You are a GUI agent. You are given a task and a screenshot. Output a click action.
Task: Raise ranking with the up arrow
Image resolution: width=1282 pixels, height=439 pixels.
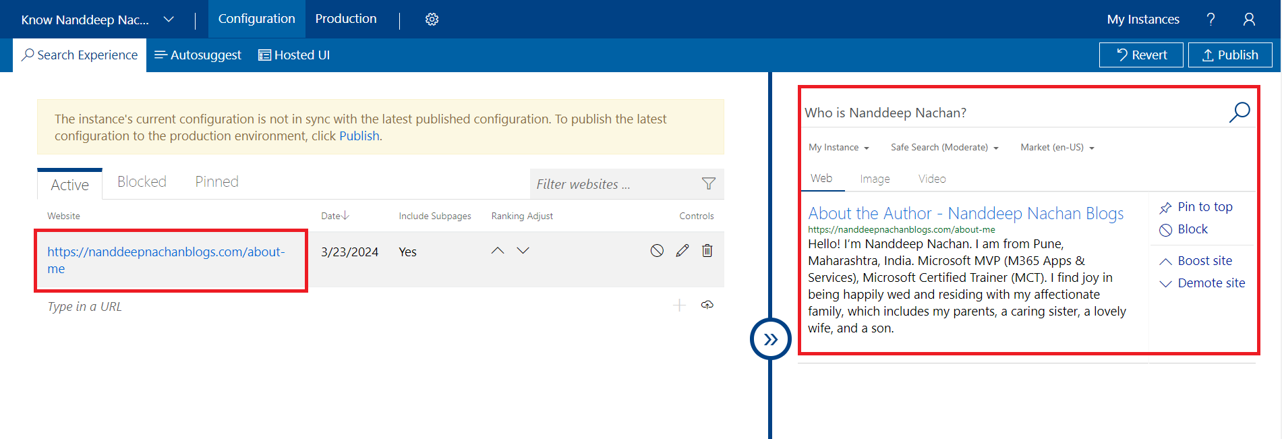[498, 251]
